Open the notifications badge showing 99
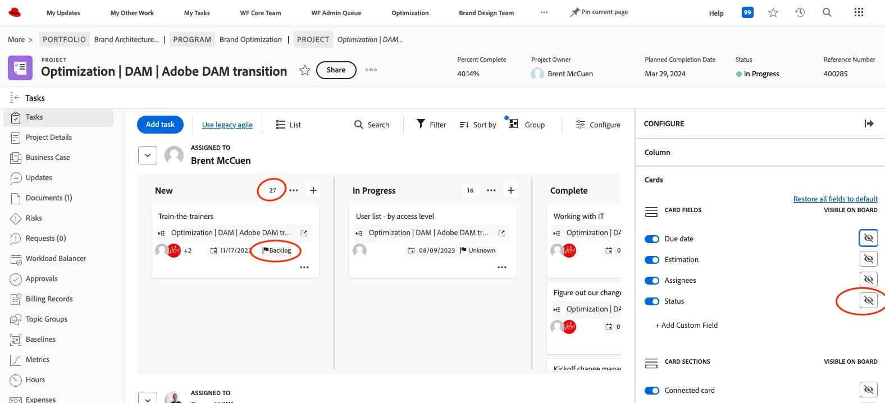 tap(747, 12)
